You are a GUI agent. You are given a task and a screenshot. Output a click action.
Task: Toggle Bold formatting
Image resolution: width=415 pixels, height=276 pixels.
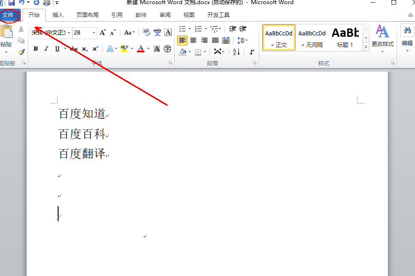tap(36, 49)
